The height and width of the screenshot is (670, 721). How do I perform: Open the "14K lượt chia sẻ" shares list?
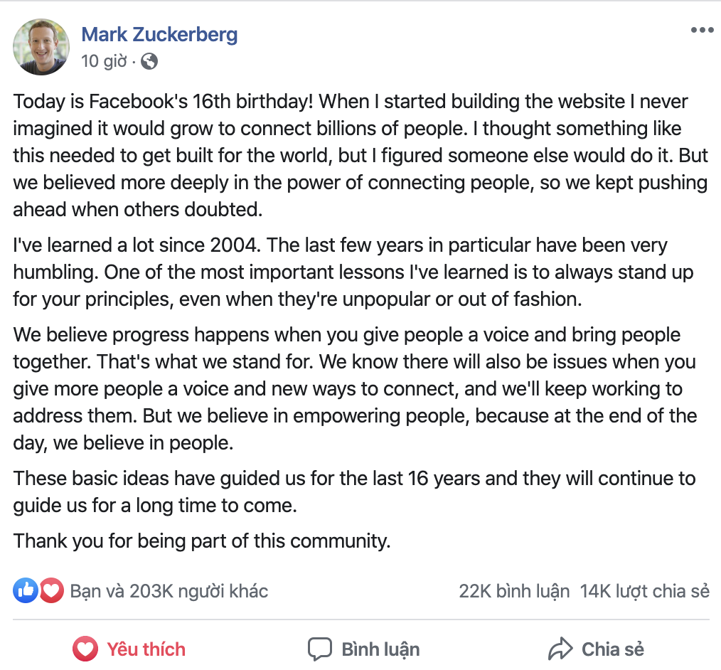coord(644,591)
